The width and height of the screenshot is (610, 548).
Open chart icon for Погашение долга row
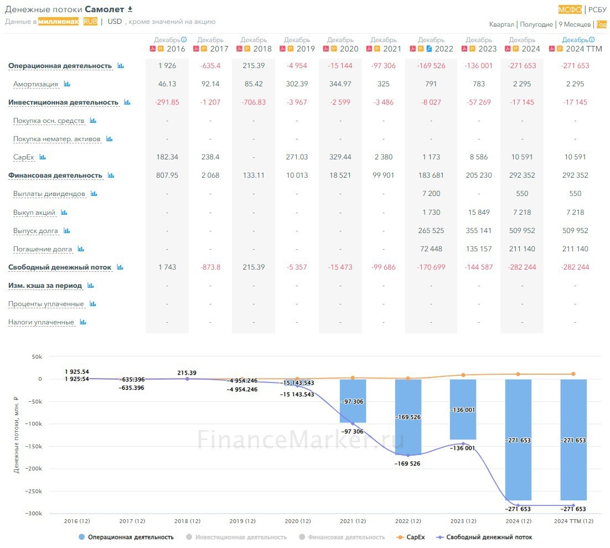pos(80,249)
